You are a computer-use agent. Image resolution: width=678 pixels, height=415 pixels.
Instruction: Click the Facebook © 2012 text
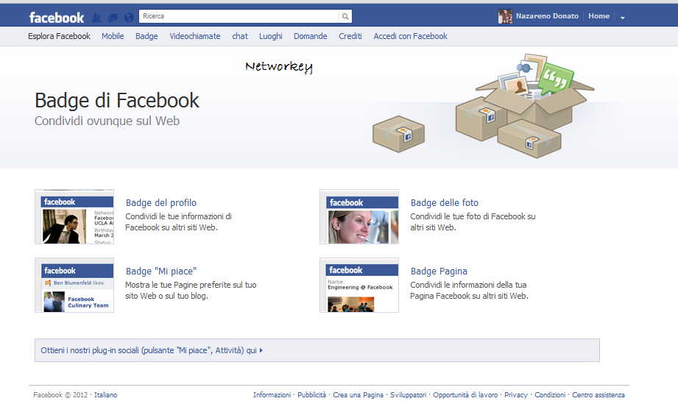click(x=60, y=394)
